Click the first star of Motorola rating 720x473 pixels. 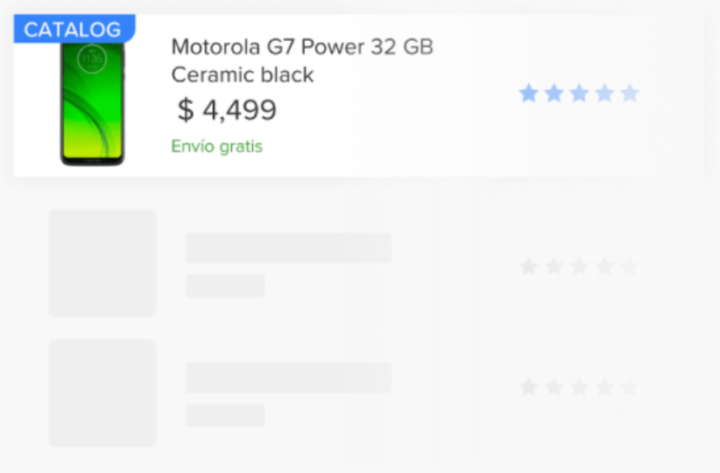coord(528,94)
